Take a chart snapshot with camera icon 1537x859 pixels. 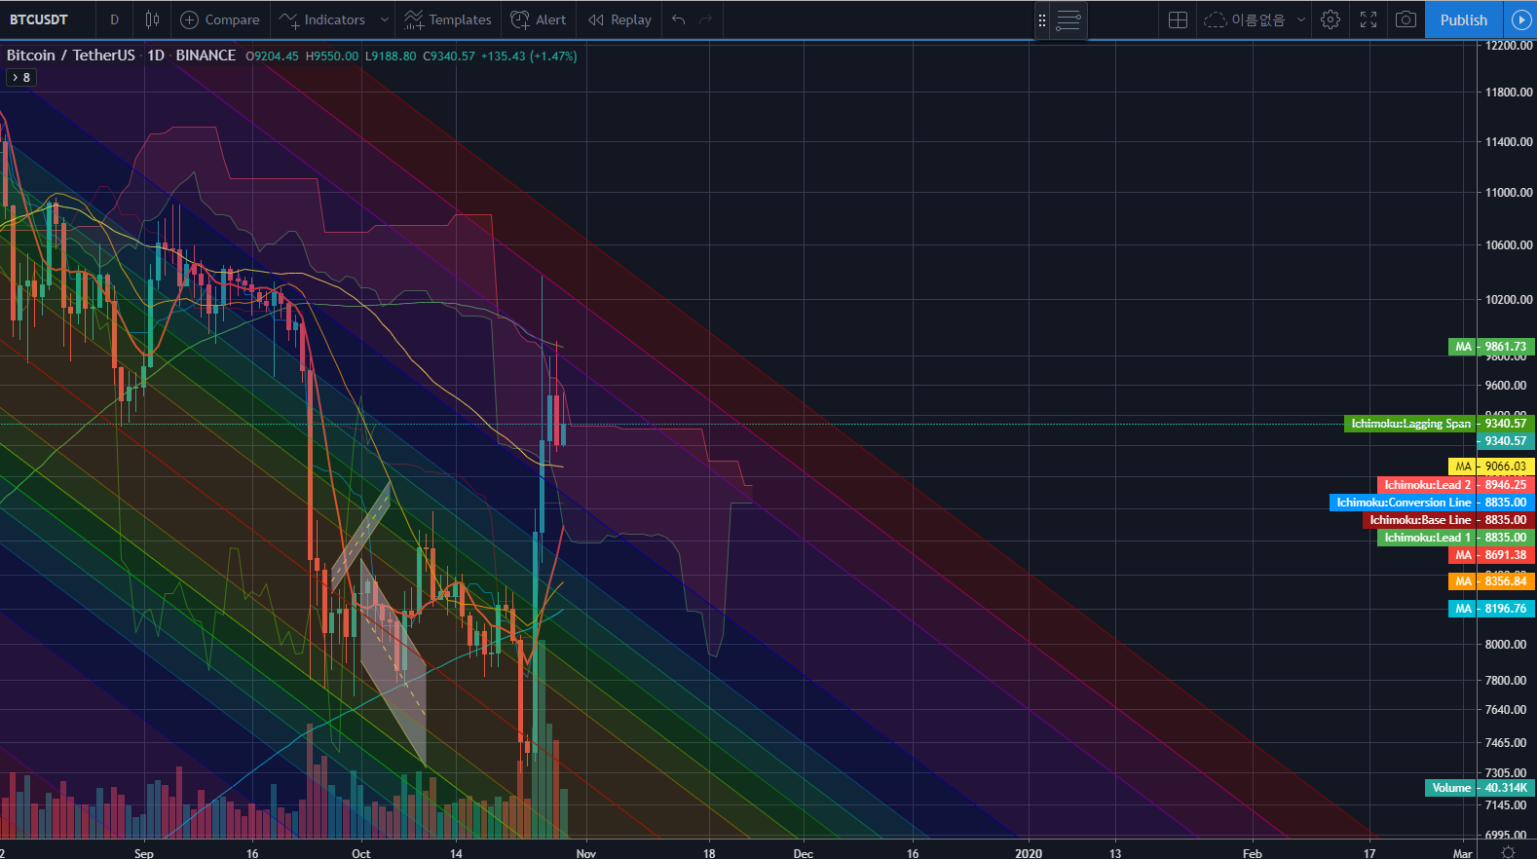[1406, 19]
